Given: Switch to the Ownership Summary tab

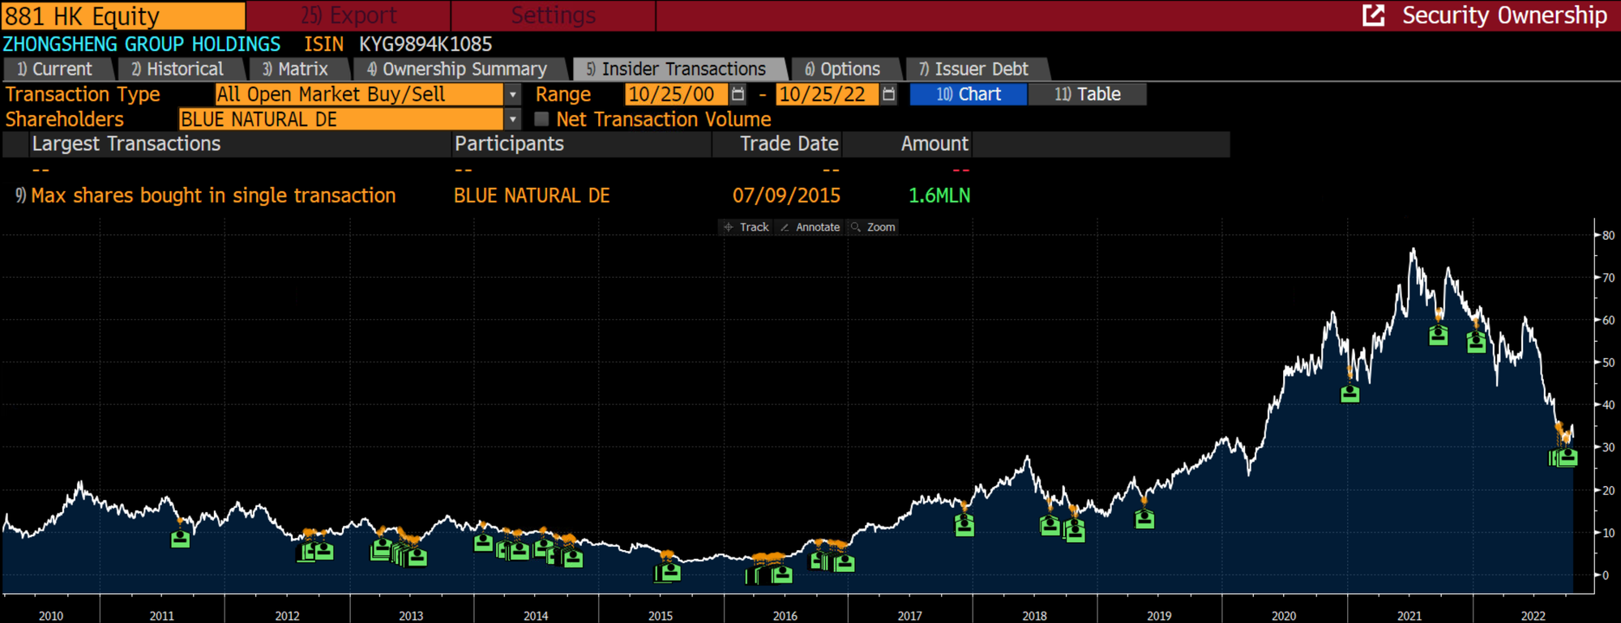Looking at the screenshot, I should point(456,70).
